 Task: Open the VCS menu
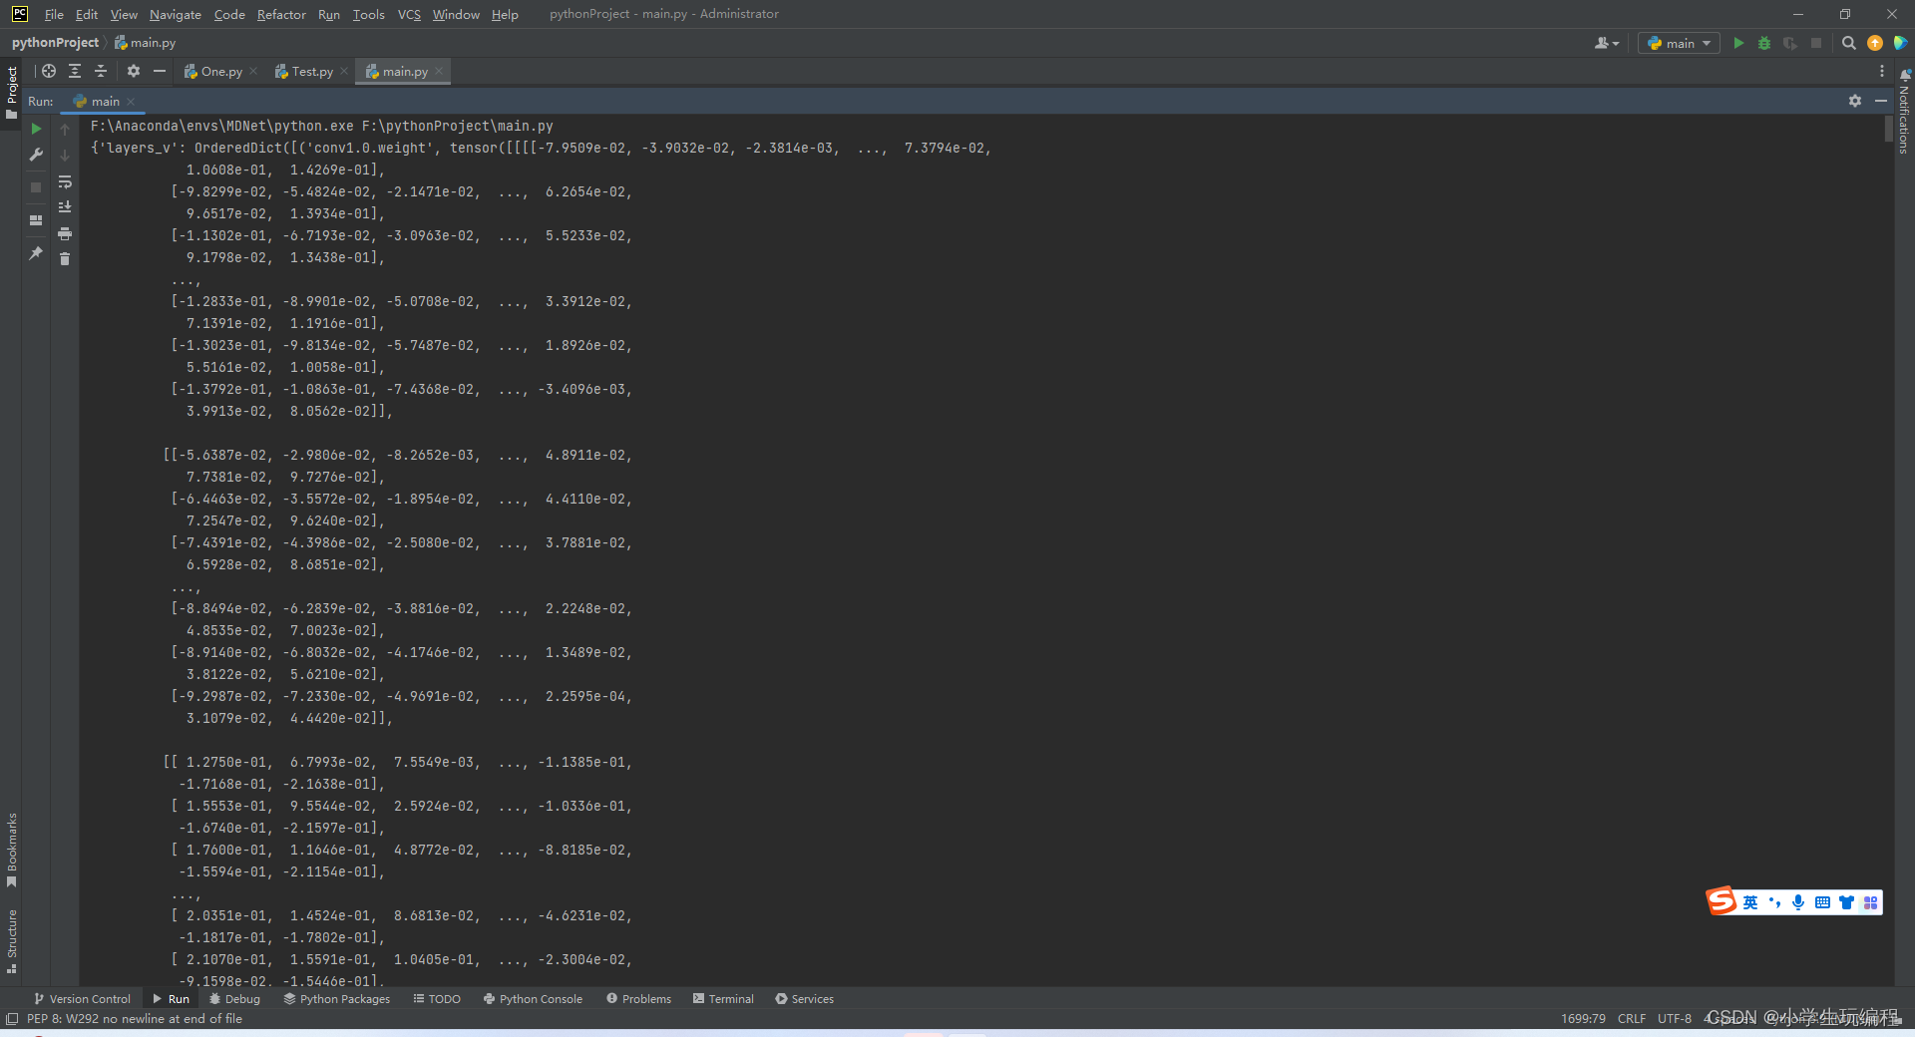[409, 14]
